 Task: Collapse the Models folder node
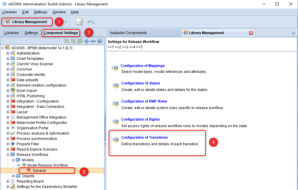pyautogui.click(x=13, y=160)
